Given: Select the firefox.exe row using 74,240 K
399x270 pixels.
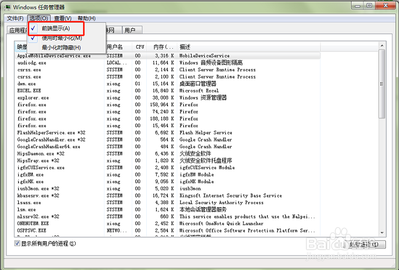Looking at the screenshot, I should [x=168, y=111].
